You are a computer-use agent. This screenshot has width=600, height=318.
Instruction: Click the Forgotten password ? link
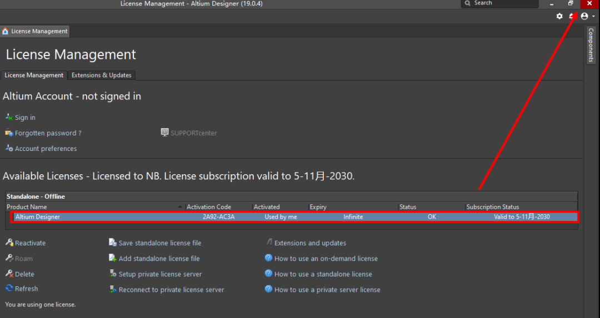tap(48, 133)
